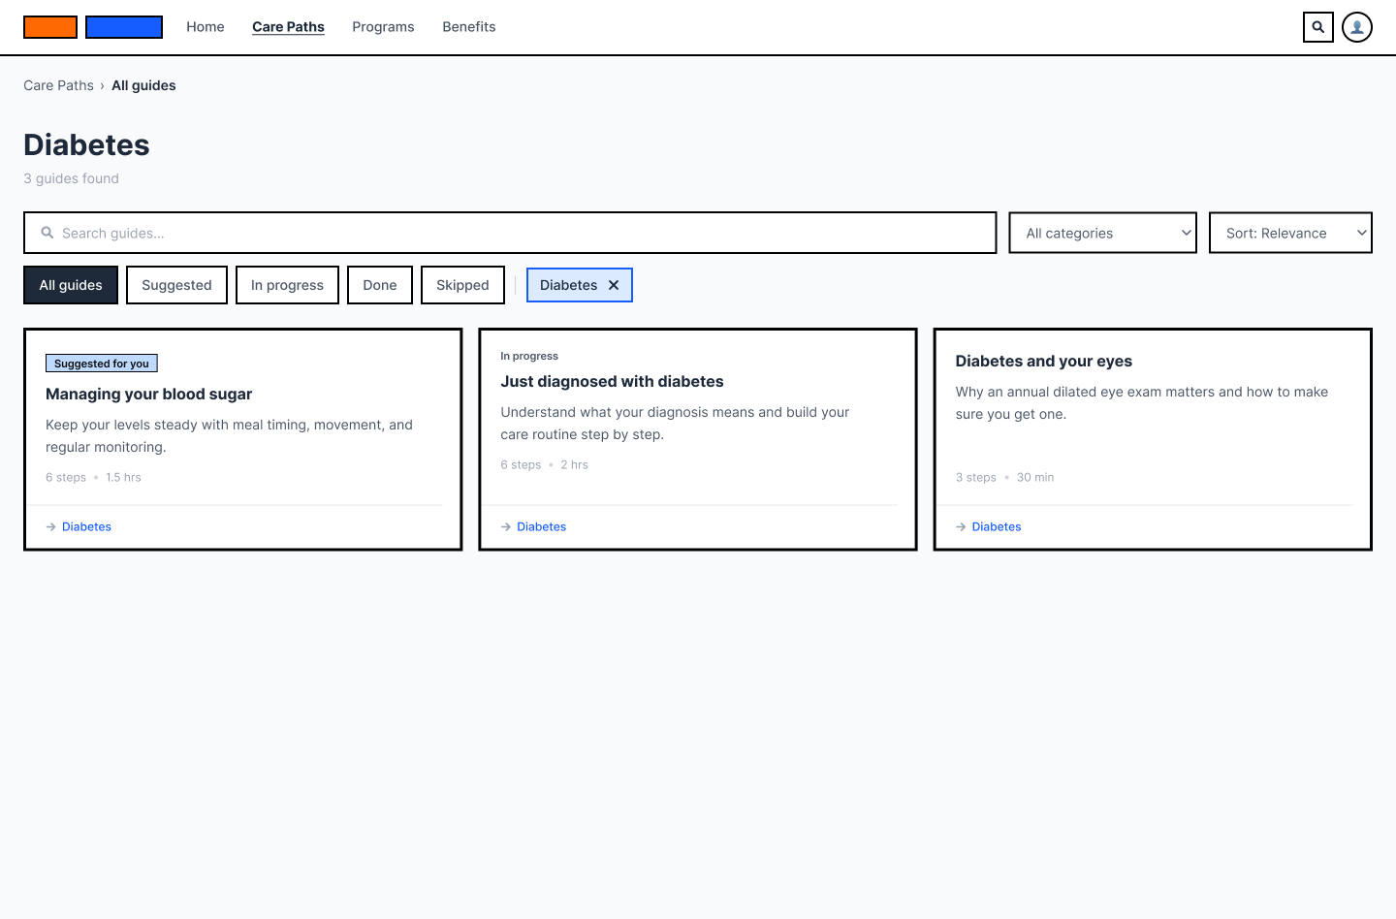The image size is (1396, 919).
Task: Select the In progress filter
Action: (x=287, y=285)
